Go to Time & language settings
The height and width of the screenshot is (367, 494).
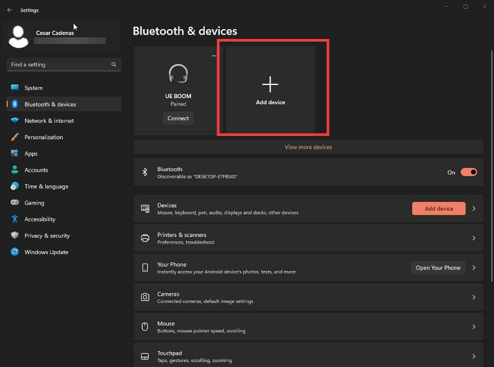[x=46, y=187]
